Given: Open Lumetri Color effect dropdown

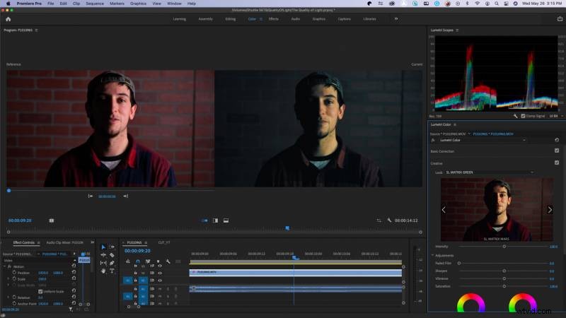Looking at the screenshot, I should [482, 140].
